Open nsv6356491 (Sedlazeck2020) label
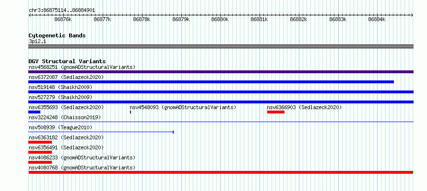Viewport: 427px width, 191px height. [66, 147]
